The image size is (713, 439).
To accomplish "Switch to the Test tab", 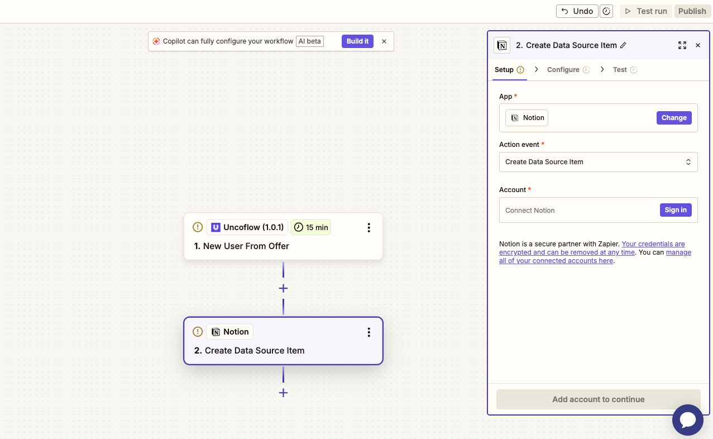I will [x=625, y=70].
